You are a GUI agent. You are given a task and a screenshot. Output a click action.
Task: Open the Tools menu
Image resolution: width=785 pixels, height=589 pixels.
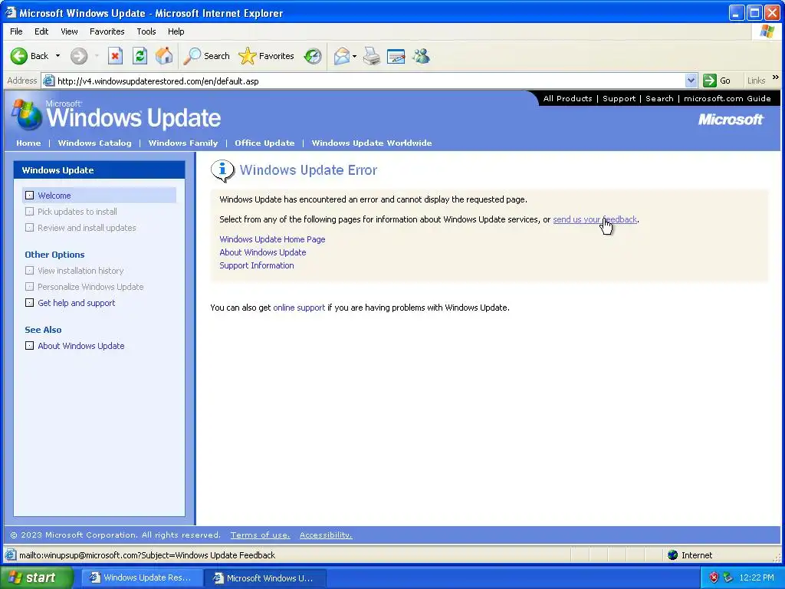point(146,31)
